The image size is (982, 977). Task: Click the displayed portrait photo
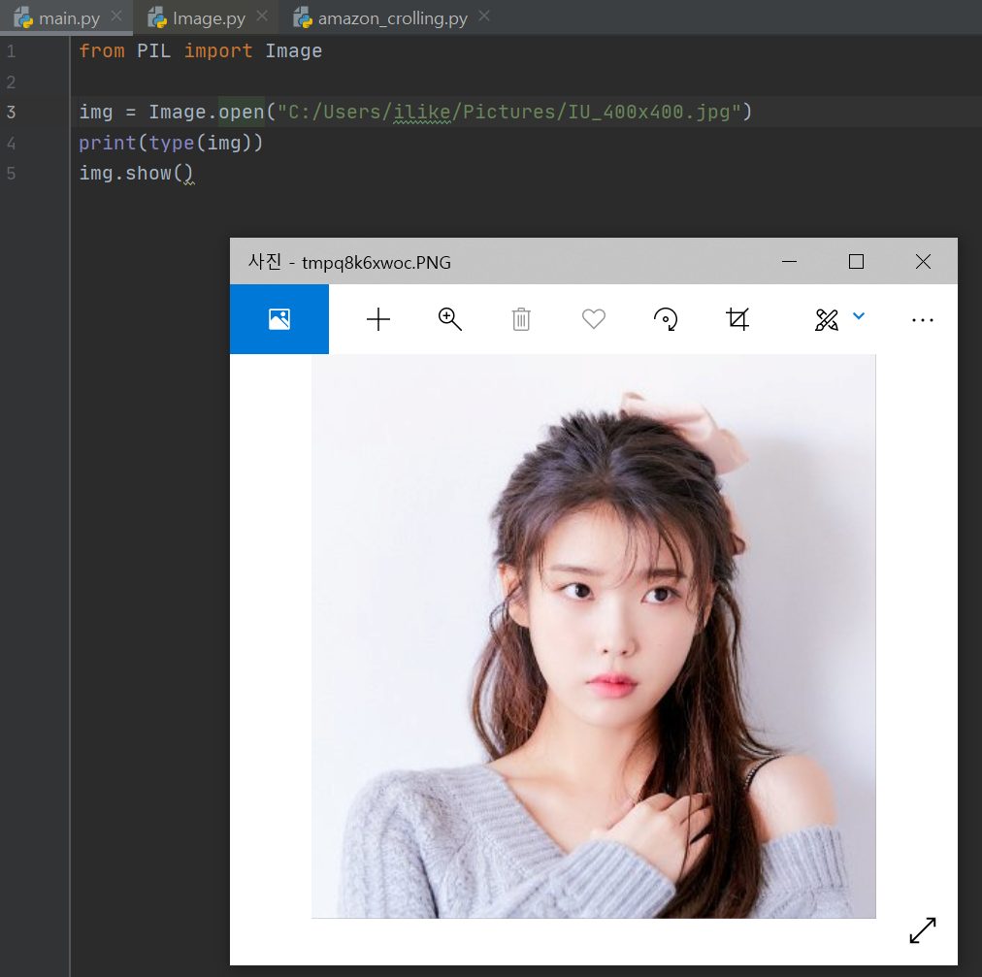[593, 635]
